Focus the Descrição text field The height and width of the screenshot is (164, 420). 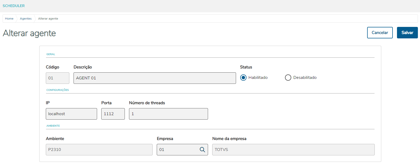(154, 78)
